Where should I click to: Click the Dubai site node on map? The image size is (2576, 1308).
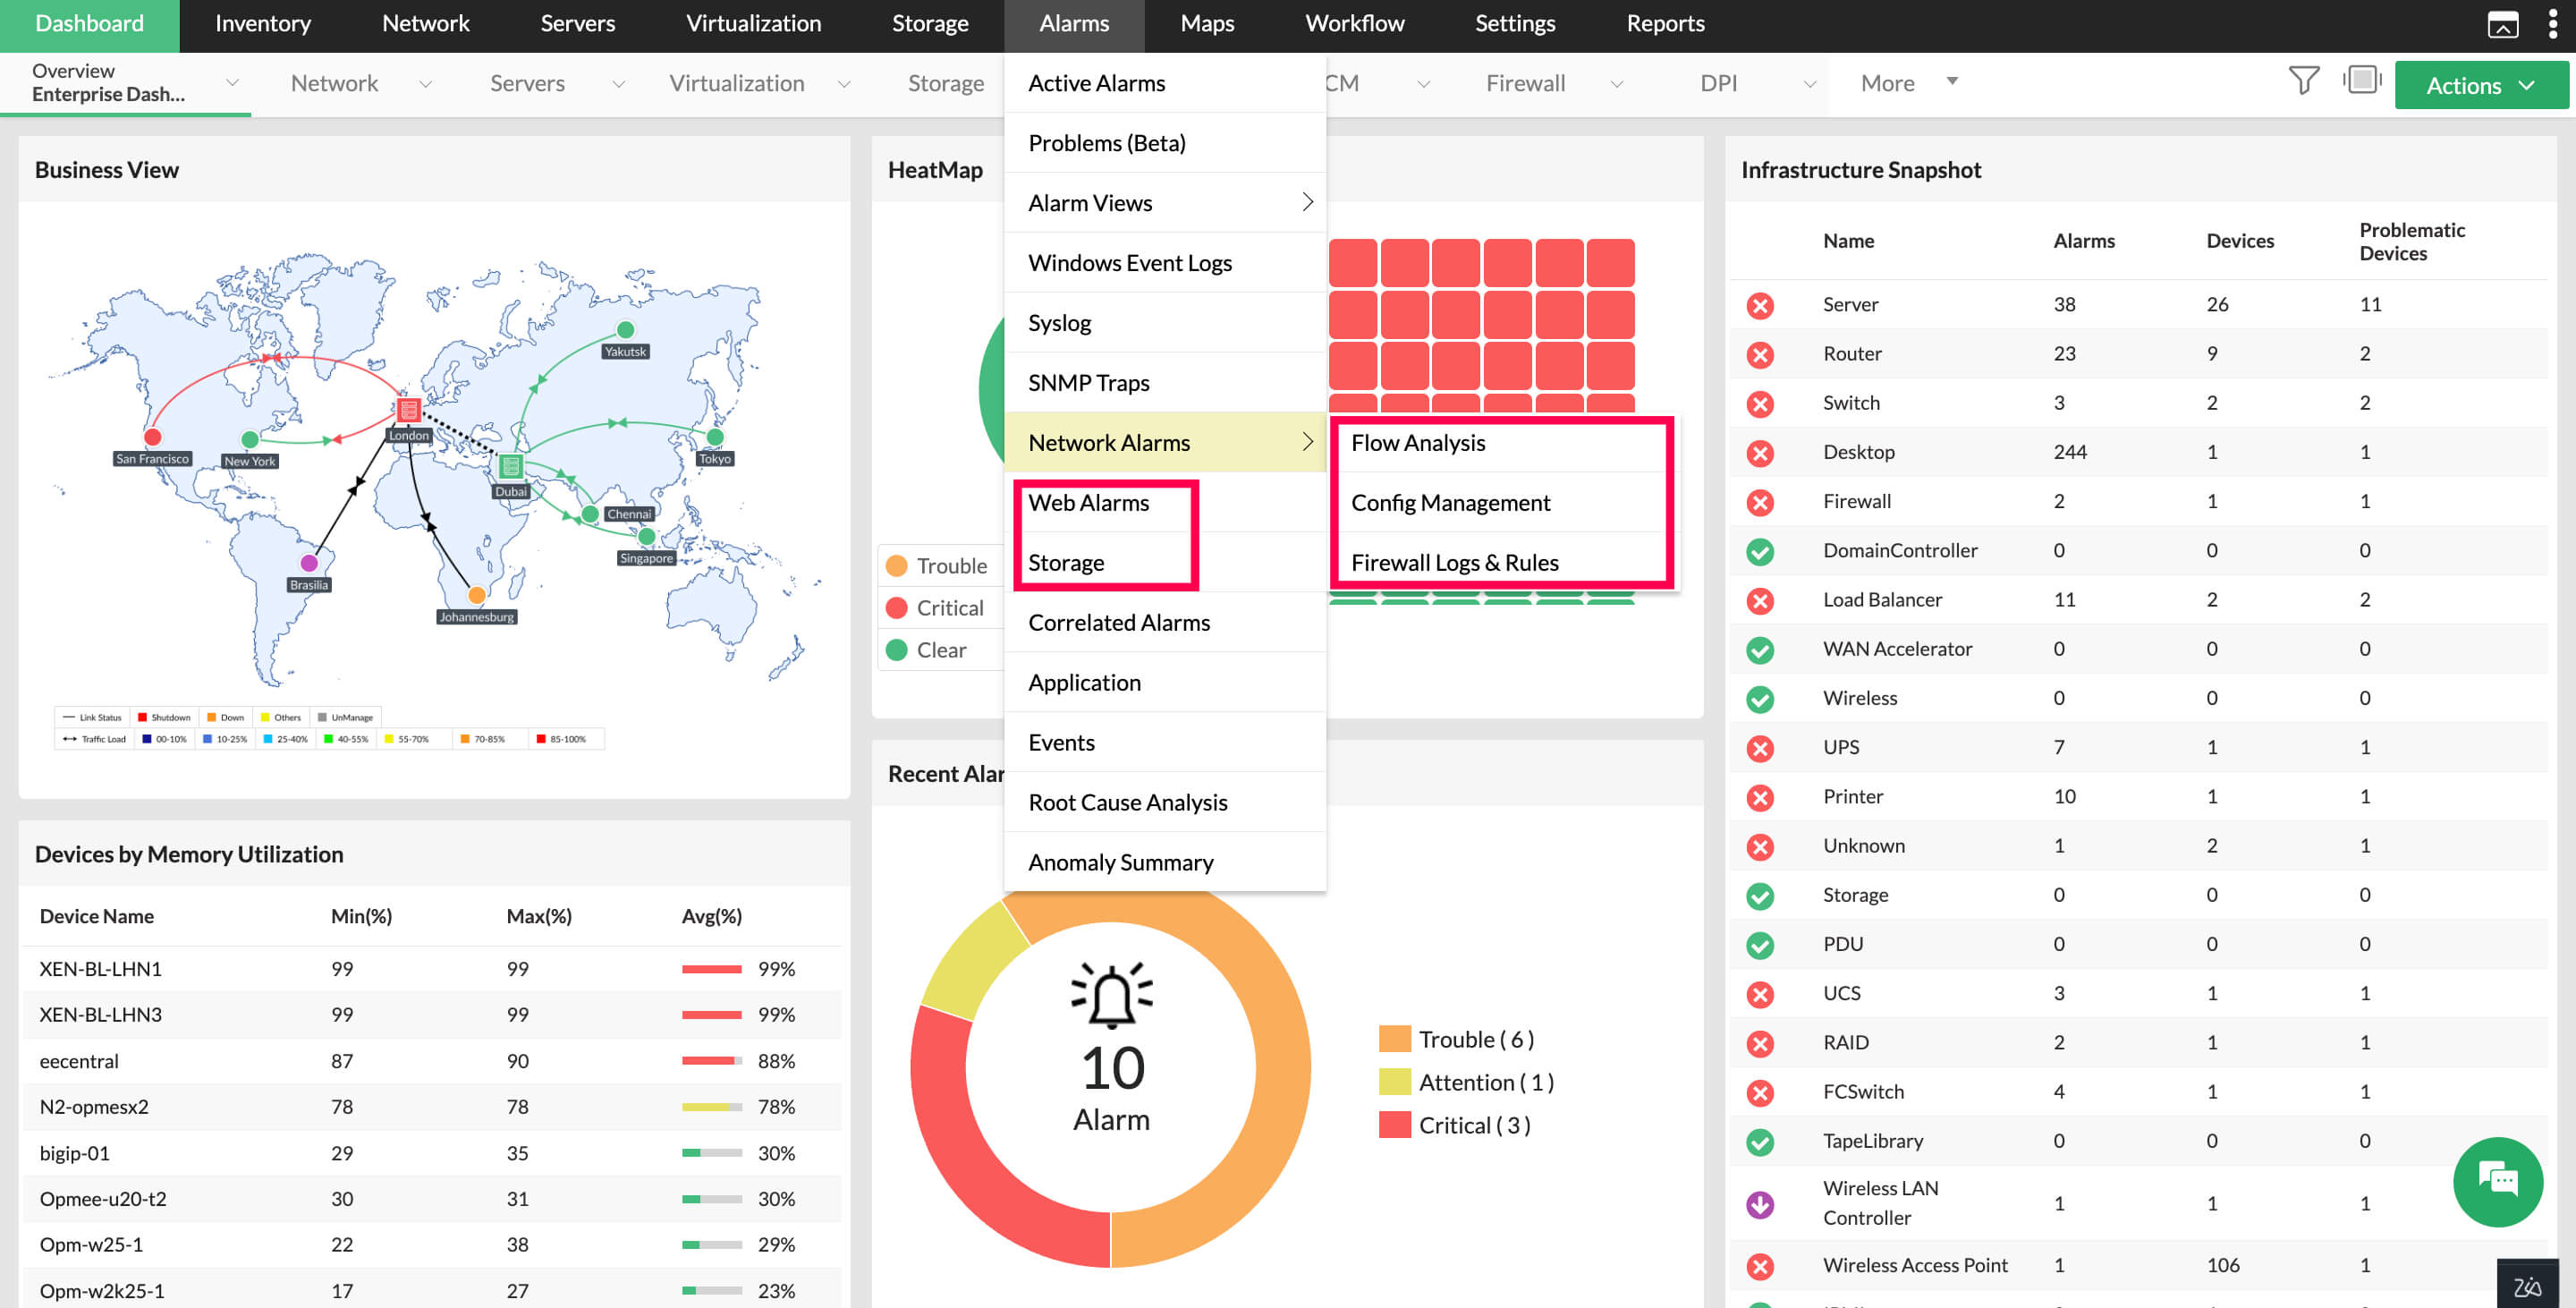pyautogui.click(x=511, y=466)
